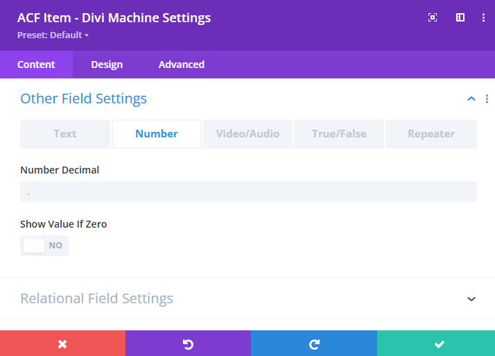Image resolution: width=495 pixels, height=356 pixels.
Task: Select the True/False field settings tab
Action: pyautogui.click(x=339, y=134)
